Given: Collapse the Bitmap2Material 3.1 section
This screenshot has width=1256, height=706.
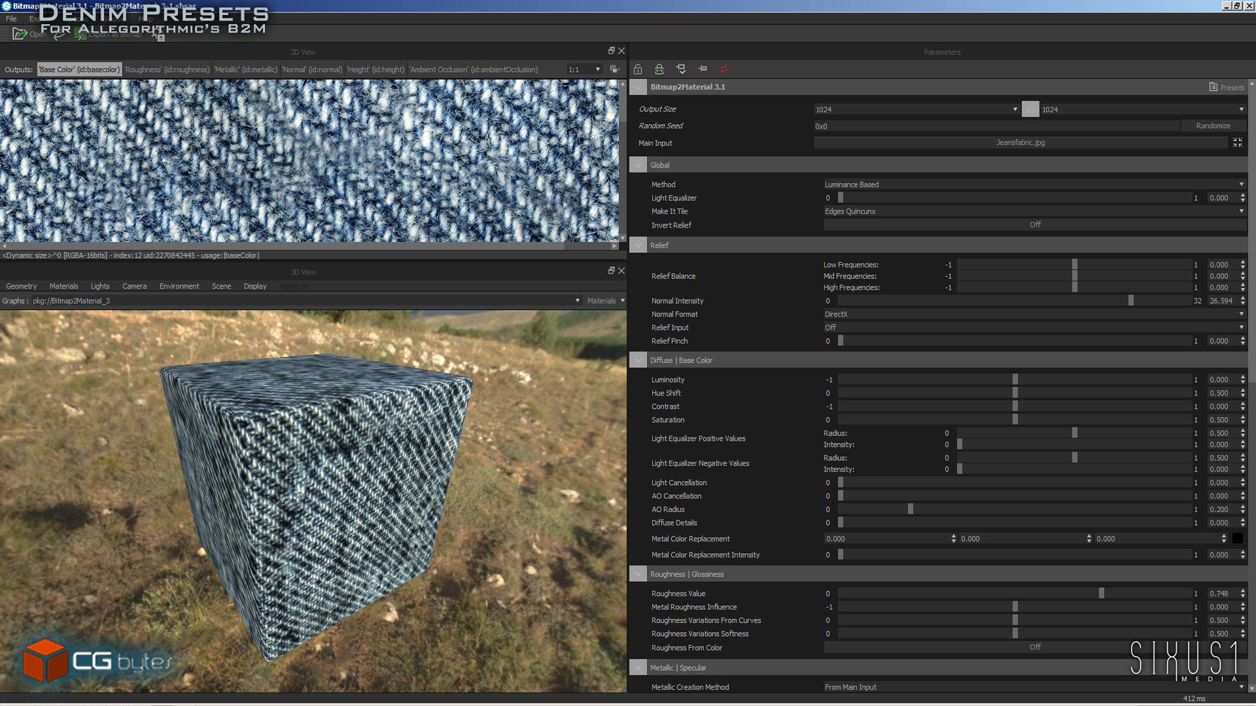Looking at the screenshot, I should coord(638,87).
